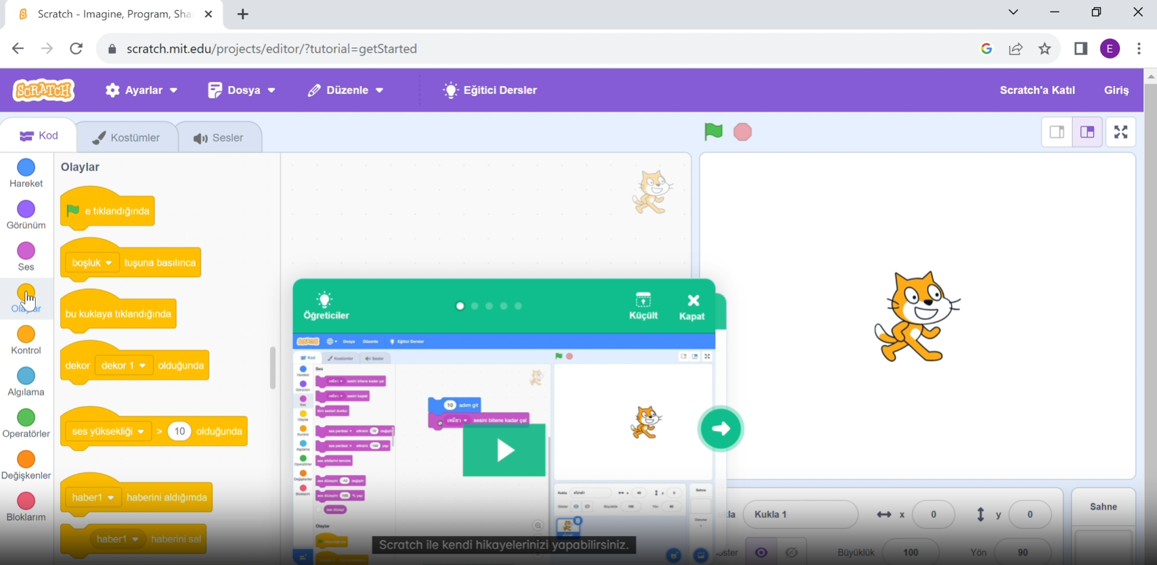Reload the browser page

[77, 49]
